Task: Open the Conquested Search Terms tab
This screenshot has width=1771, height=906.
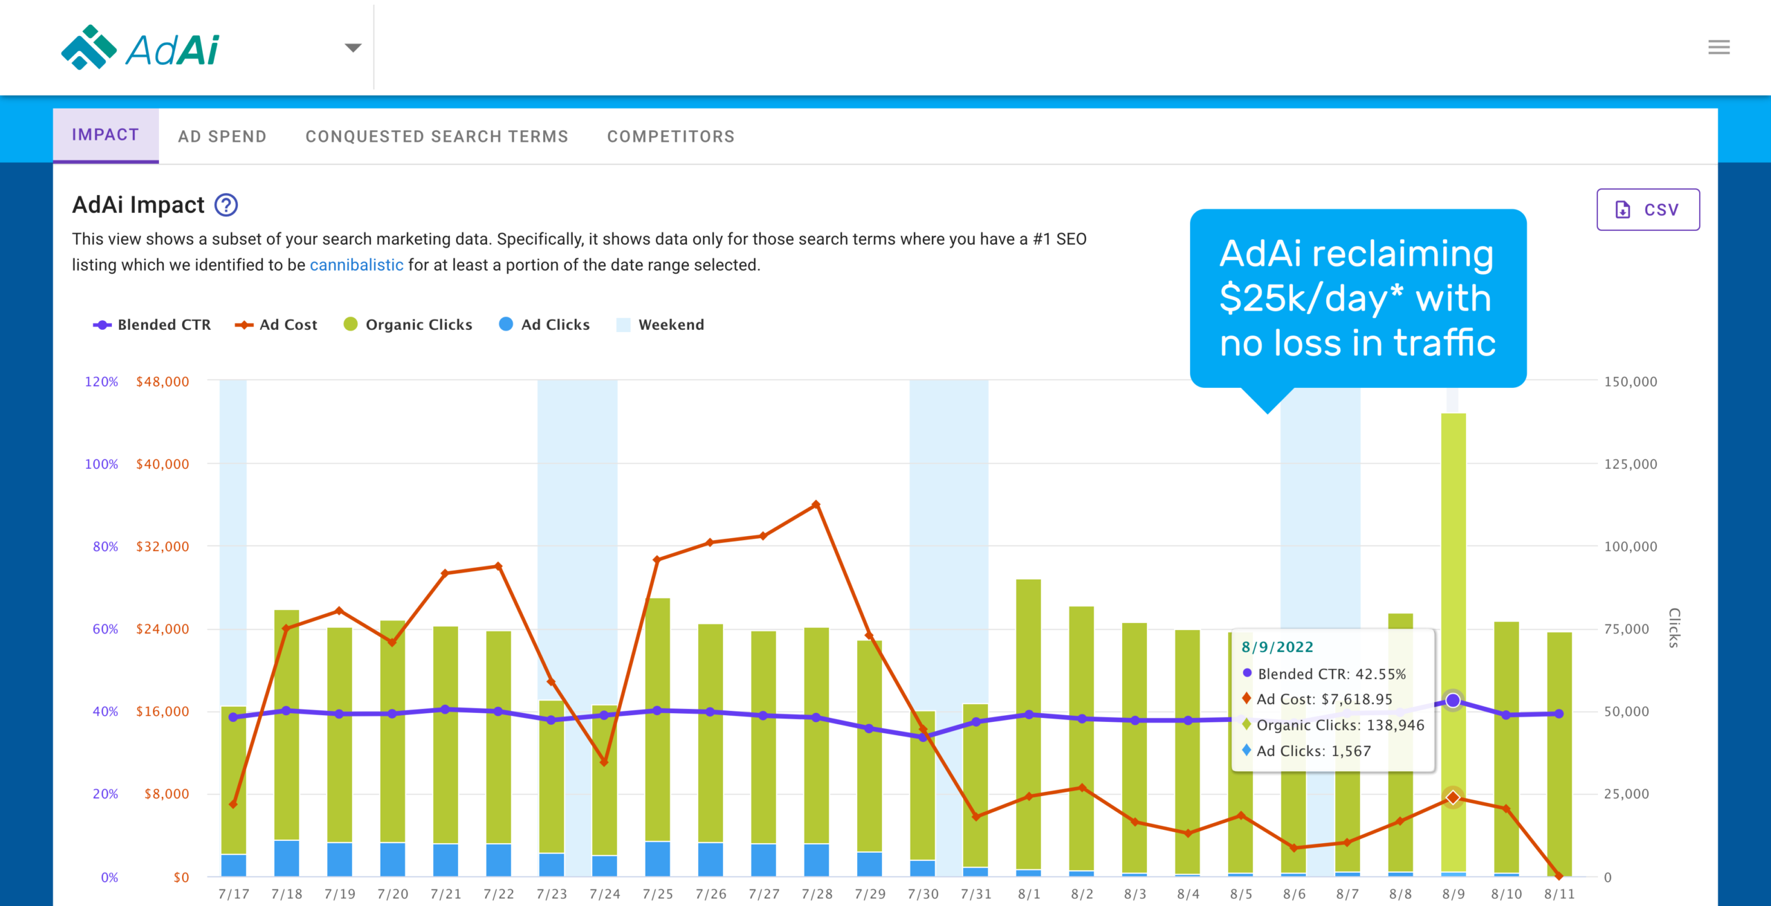Action: [x=437, y=136]
